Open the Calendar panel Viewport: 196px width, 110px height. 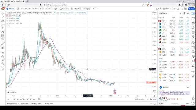[193, 32]
